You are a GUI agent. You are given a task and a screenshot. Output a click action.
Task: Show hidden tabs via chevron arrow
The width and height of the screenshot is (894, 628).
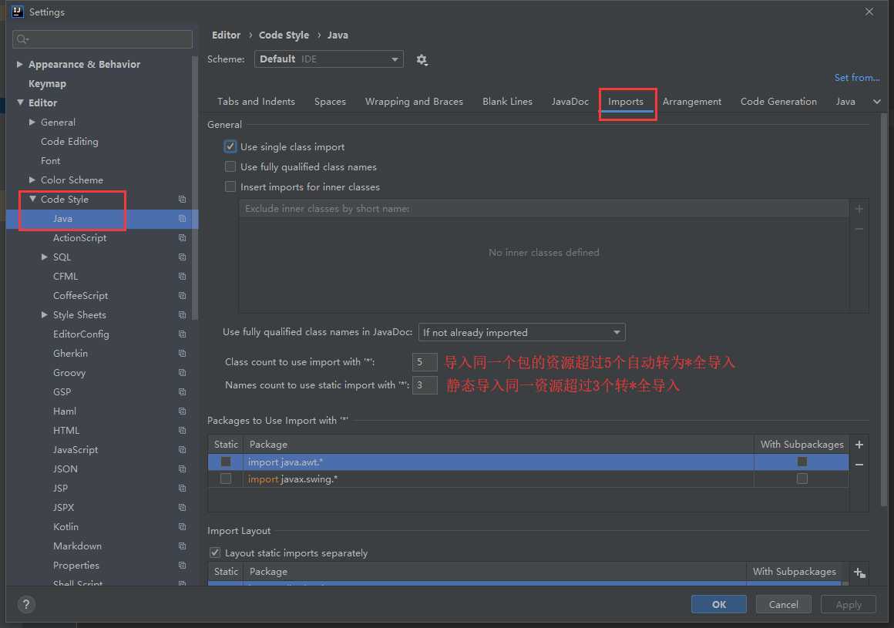(x=877, y=102)
